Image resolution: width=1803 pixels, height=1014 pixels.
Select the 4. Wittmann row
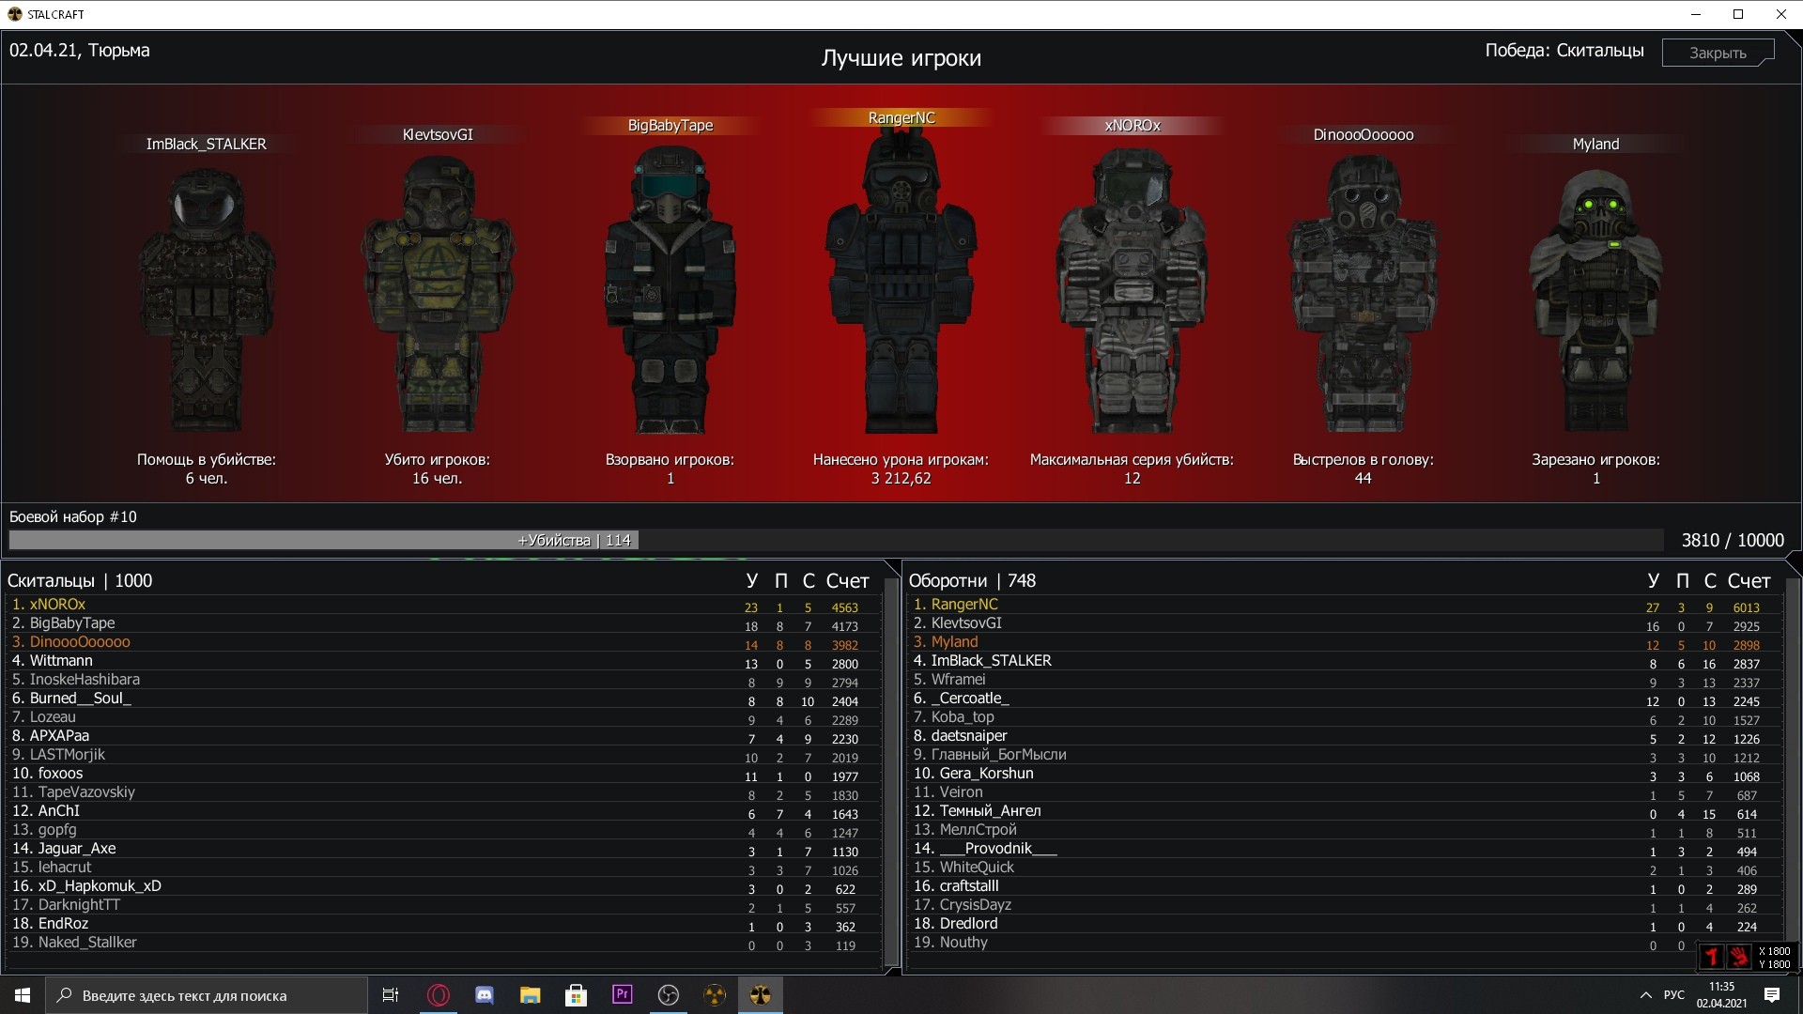443,661
